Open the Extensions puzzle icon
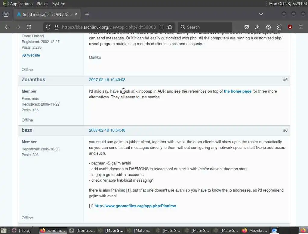308x234 pixels. [x=279, y=27]
